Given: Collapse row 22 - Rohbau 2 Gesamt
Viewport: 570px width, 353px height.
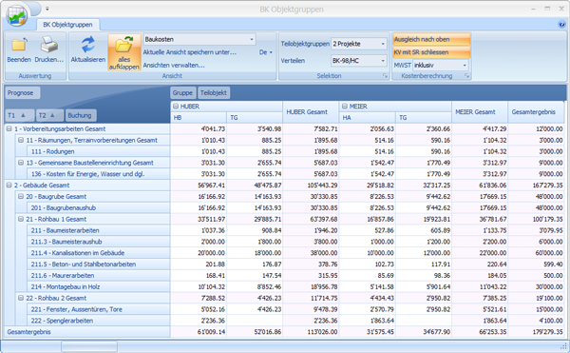Looking at the screenshot, I should (21, 298).
